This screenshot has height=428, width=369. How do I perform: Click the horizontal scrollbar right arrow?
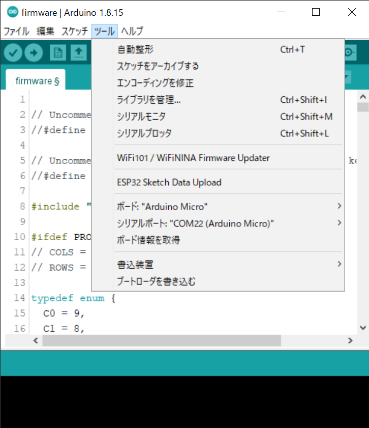(x=350, y=340)
